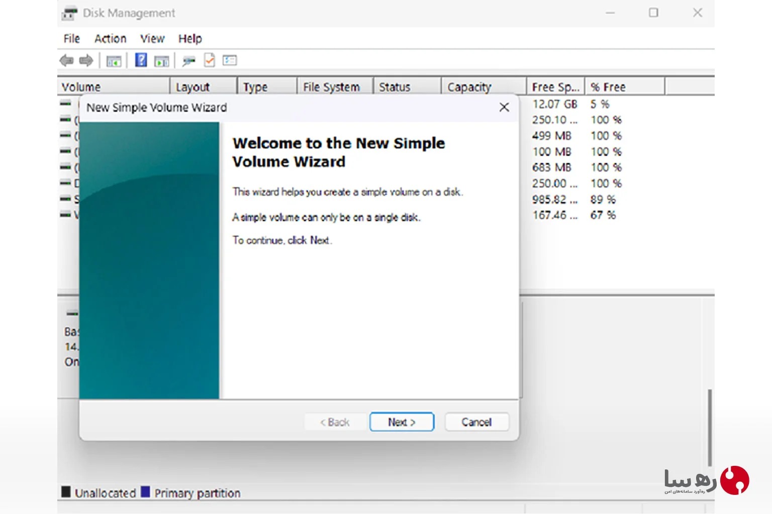
Task: Select the 250.10 ... free space cell
Action: pyautogui.click(x=555, y=120)
